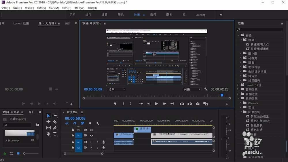The width and height of the screenshot is (288, 162).
Task: Toggle track lock for V1
Action: coord(73,136)
